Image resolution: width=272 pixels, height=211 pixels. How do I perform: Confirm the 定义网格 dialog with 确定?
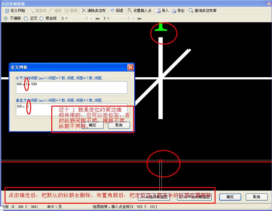[x=92, y=125]
